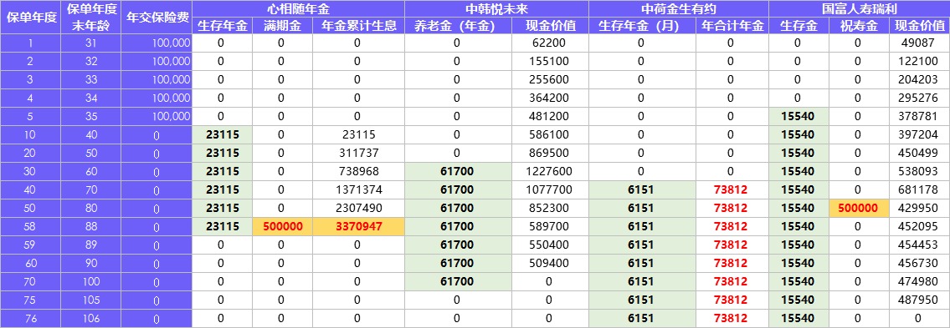The image size is (950, 328).
Task: Select accumulated interest value 1371374
Action: coord(359,189)
